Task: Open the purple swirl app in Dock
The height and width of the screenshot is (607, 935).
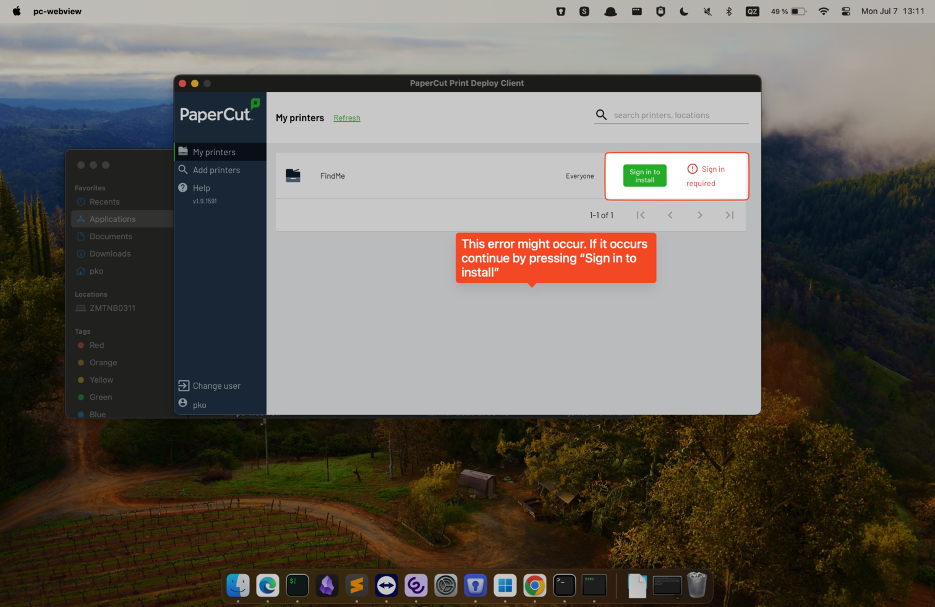Action: click(416, 585)
